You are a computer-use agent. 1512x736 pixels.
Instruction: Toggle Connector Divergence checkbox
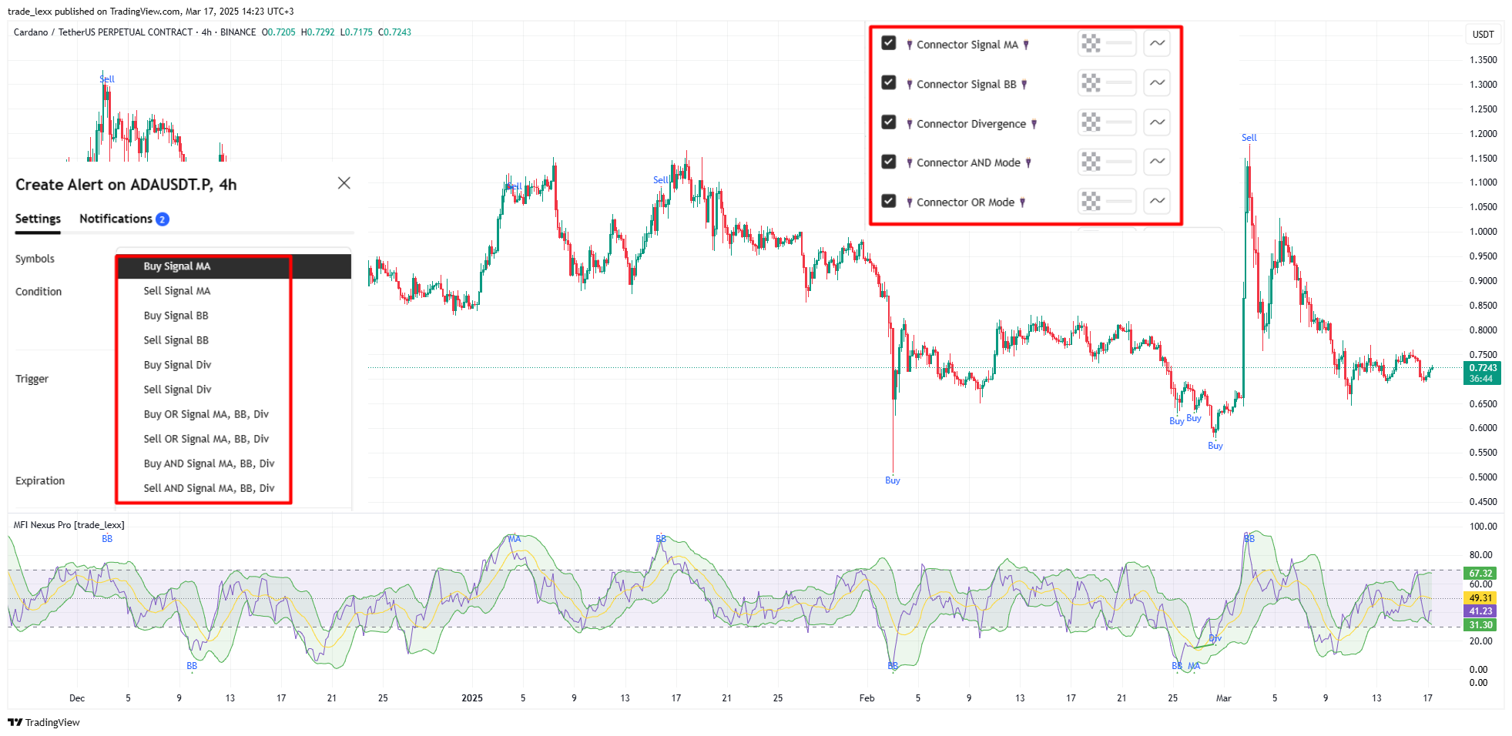tap(889, 122)
